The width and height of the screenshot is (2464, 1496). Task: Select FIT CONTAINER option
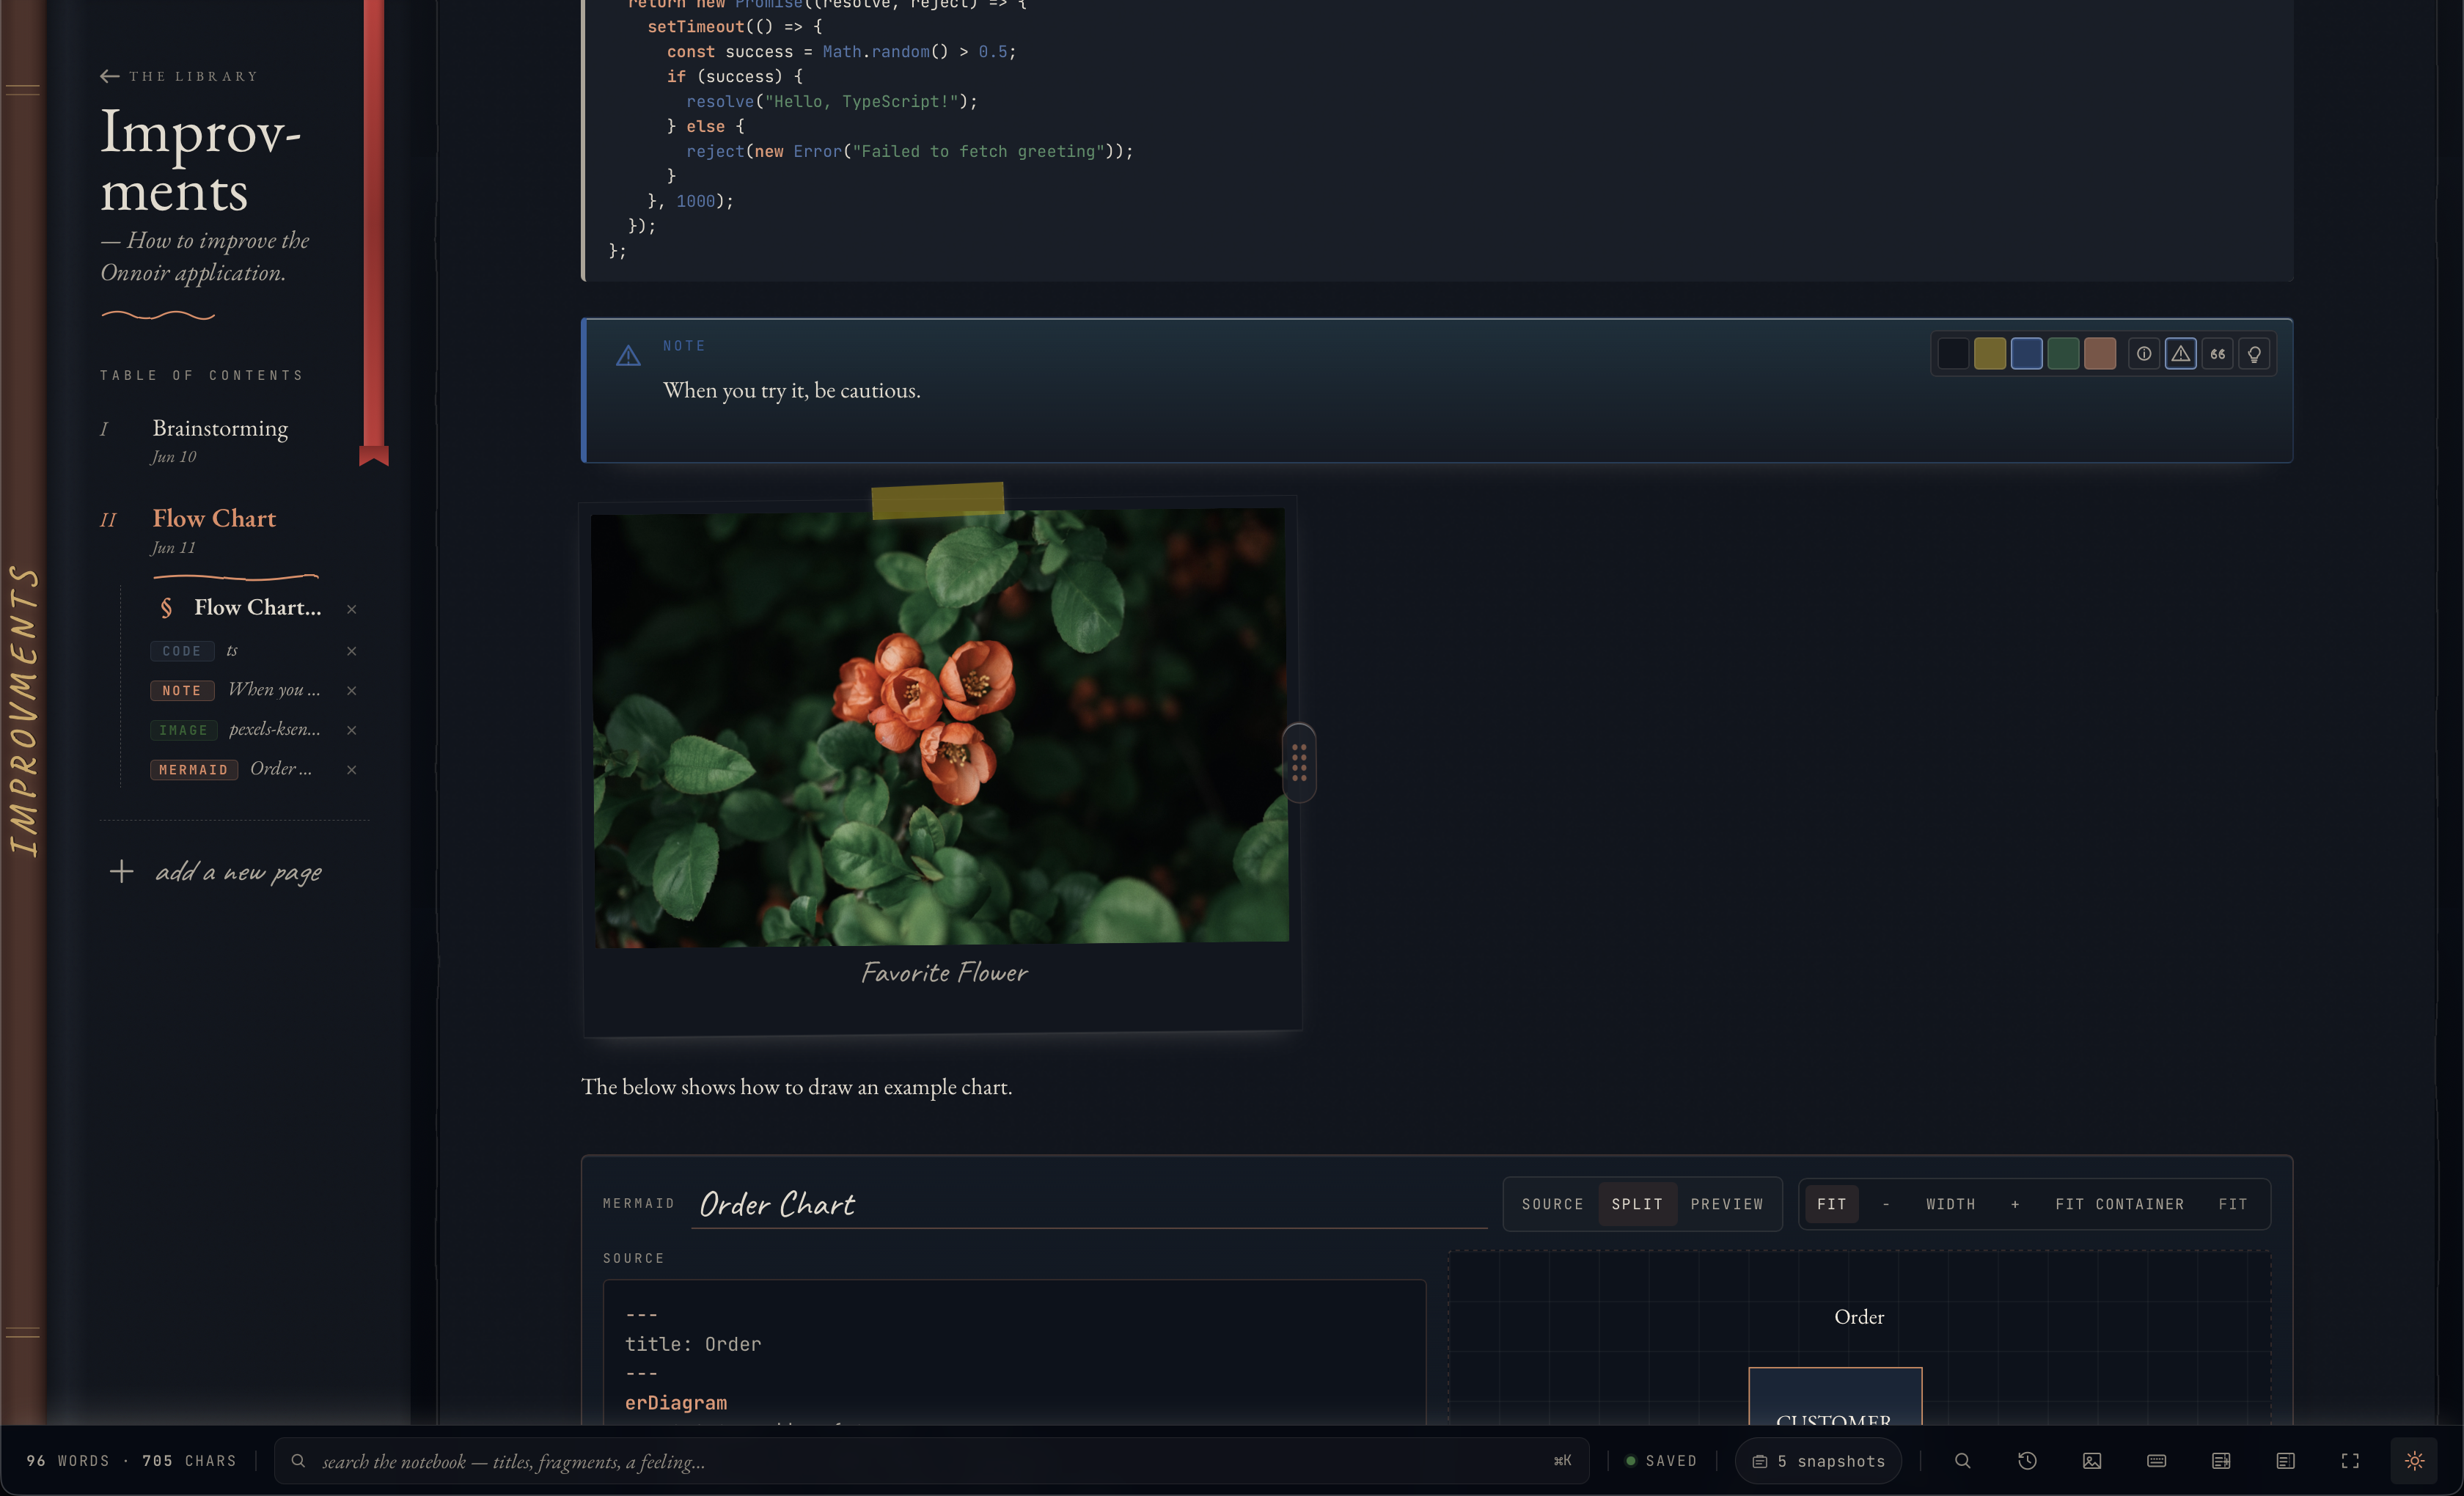coord(2119,1204)
